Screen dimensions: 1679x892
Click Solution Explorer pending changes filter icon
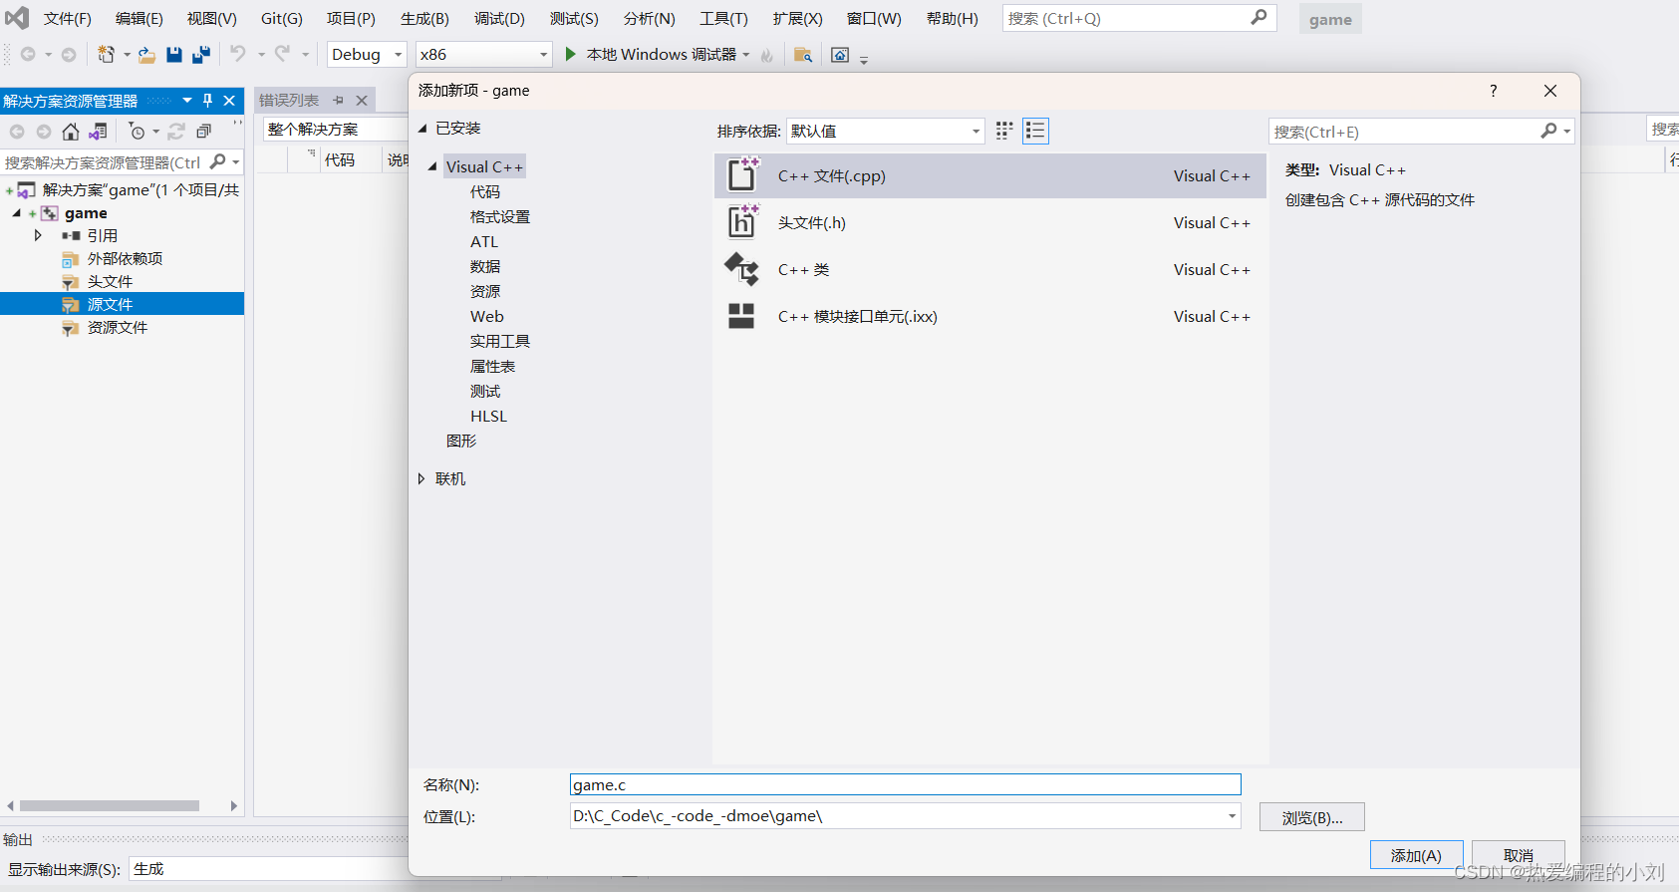click(138, 132)
